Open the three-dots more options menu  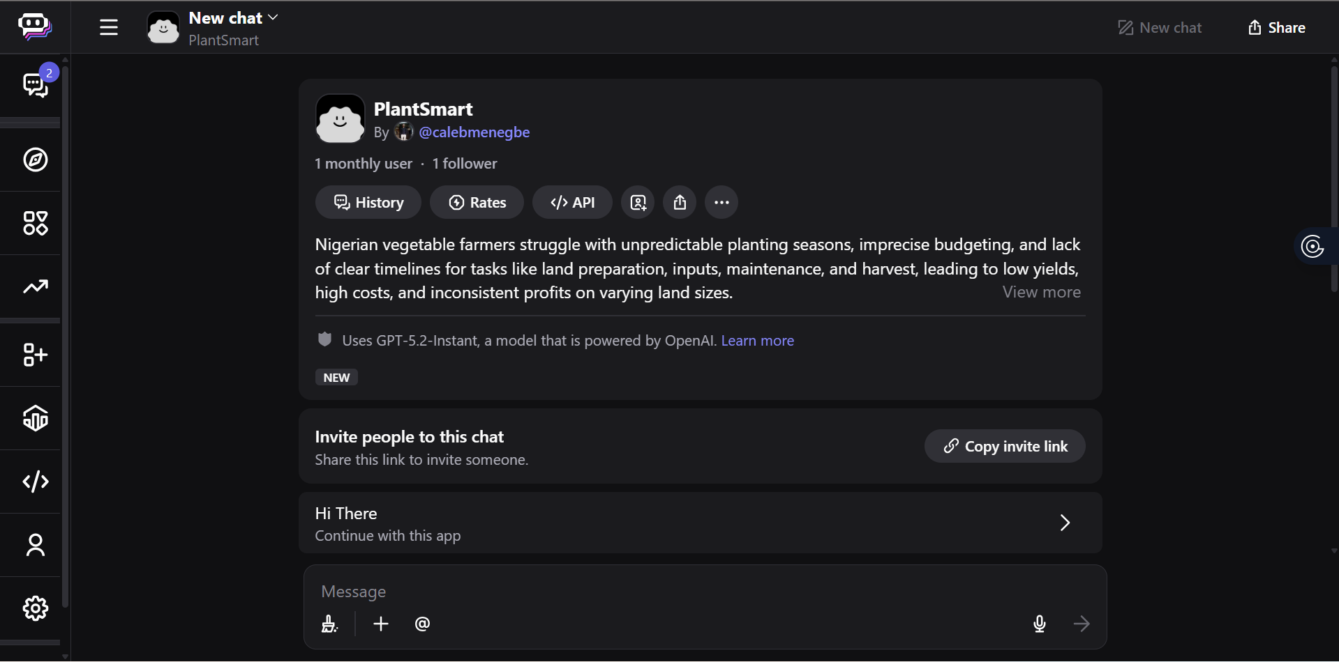721,202
